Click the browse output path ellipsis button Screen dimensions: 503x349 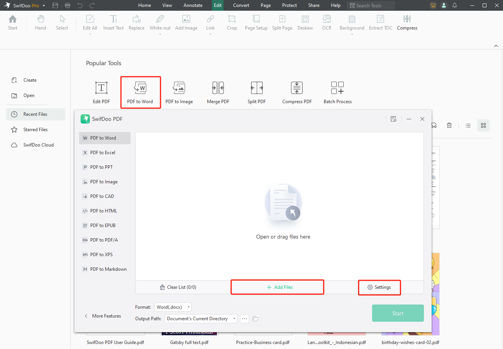click(245, 319)
